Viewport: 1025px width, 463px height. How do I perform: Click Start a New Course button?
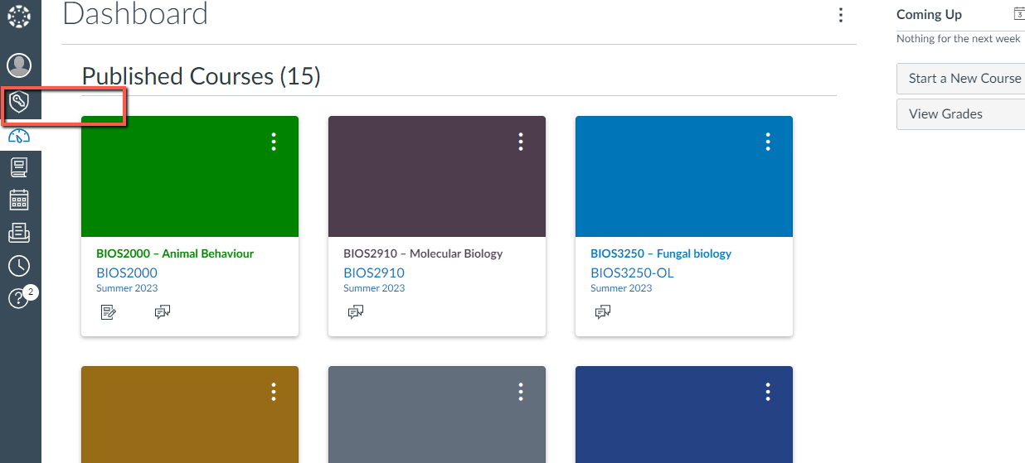961,79
